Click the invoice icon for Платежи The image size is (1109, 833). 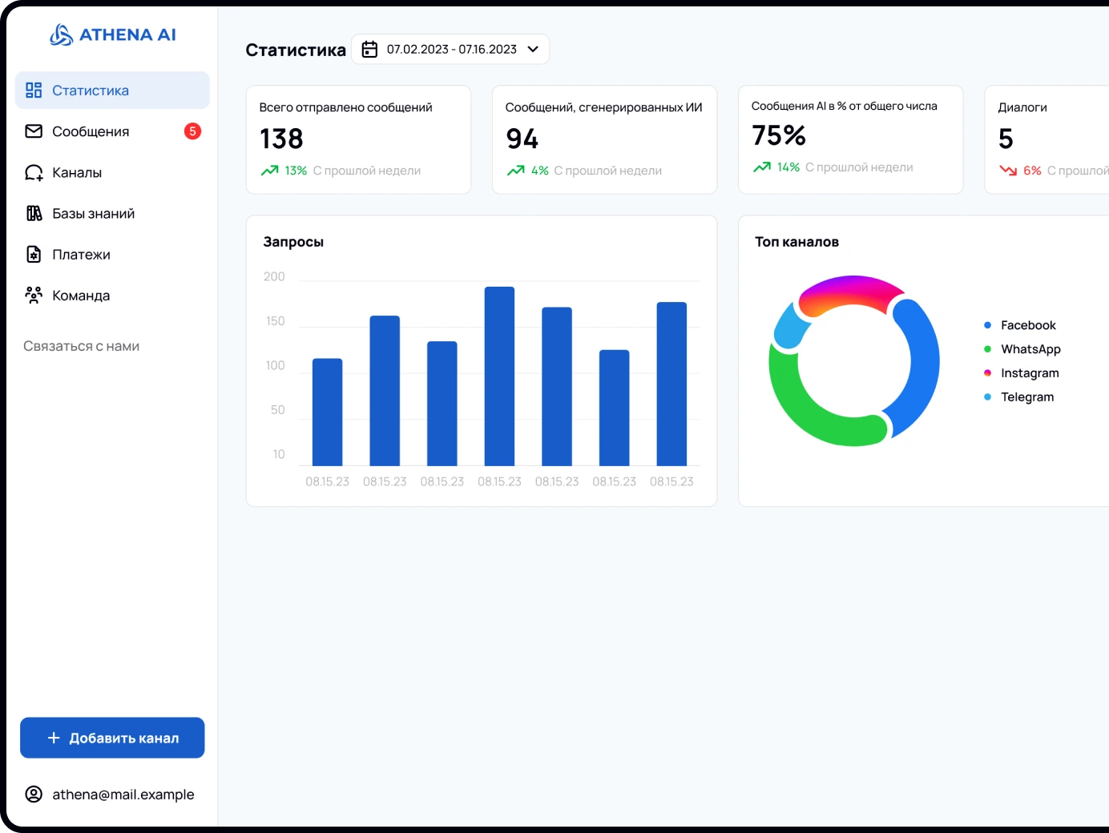[x=34, y=255]
